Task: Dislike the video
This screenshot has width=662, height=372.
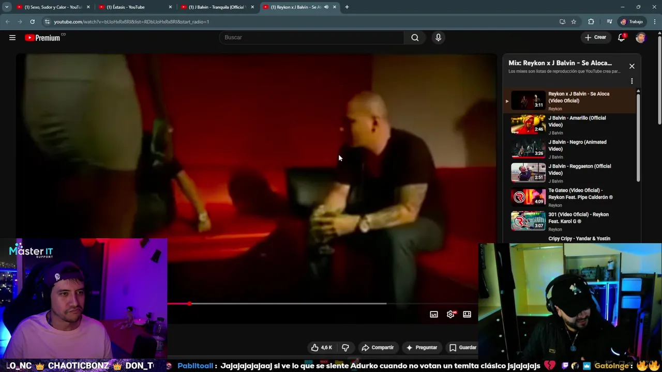Action: point(345,347)
